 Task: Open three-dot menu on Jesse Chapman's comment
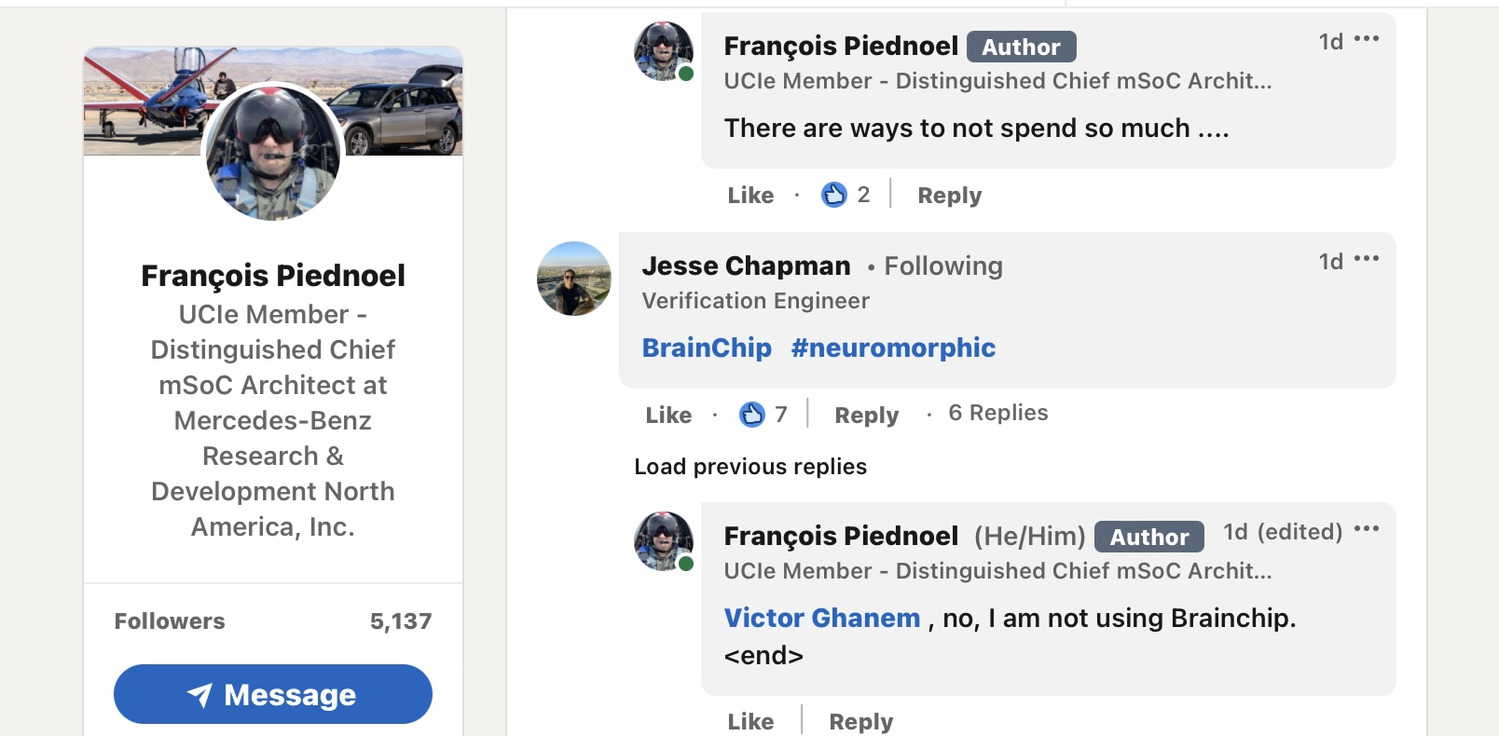coord(1367,259)
